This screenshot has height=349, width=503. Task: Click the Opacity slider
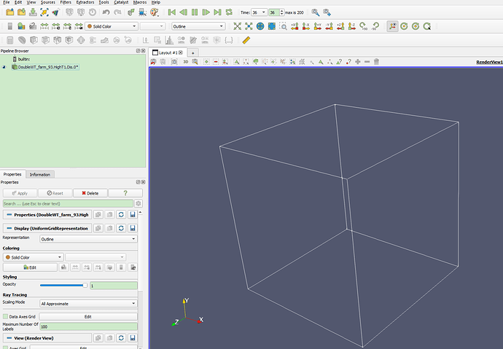[x=63, y=285]
